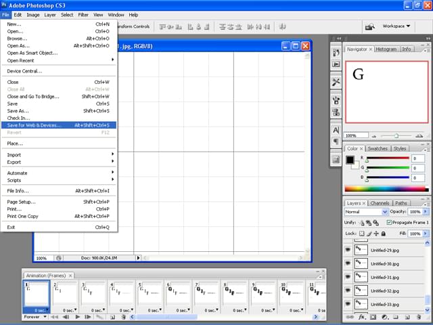Open the Character panel icon (letter A)
The width and height of the screenshot is (433, 325).
[x=336, y=130]
